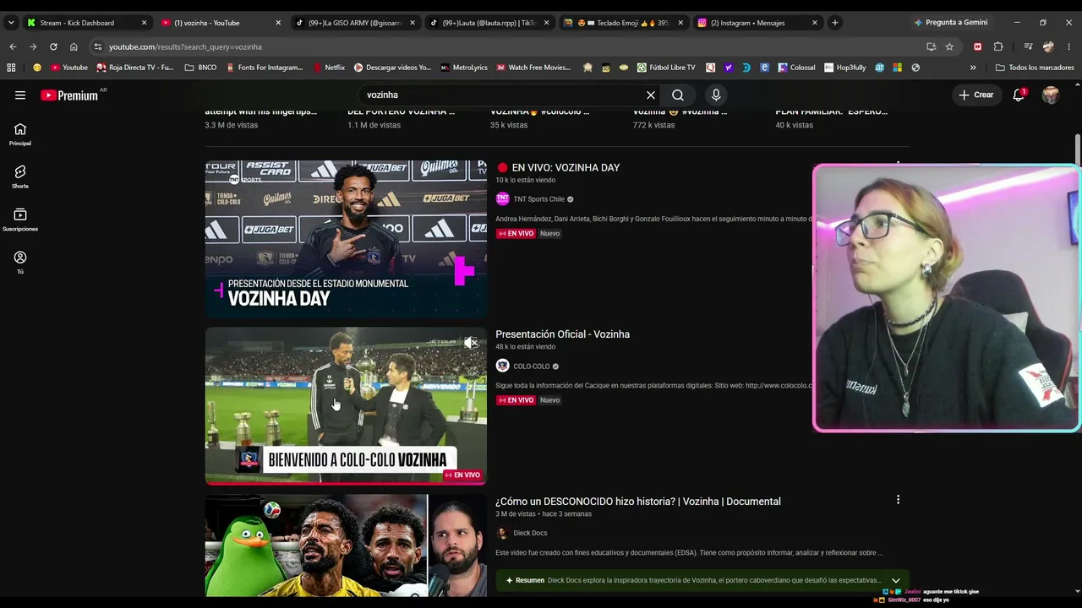Open the DESCONOCIDO hizo historia documental title
Screen dimensions: 1082x608
pyautogui.click(x=638, y=502)
